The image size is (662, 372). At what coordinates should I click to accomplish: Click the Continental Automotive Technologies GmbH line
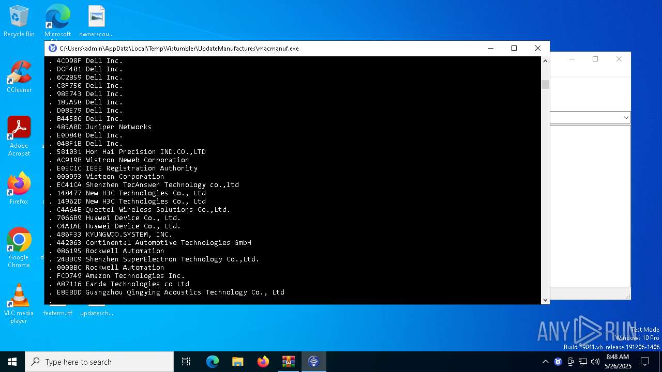(150, 243)
